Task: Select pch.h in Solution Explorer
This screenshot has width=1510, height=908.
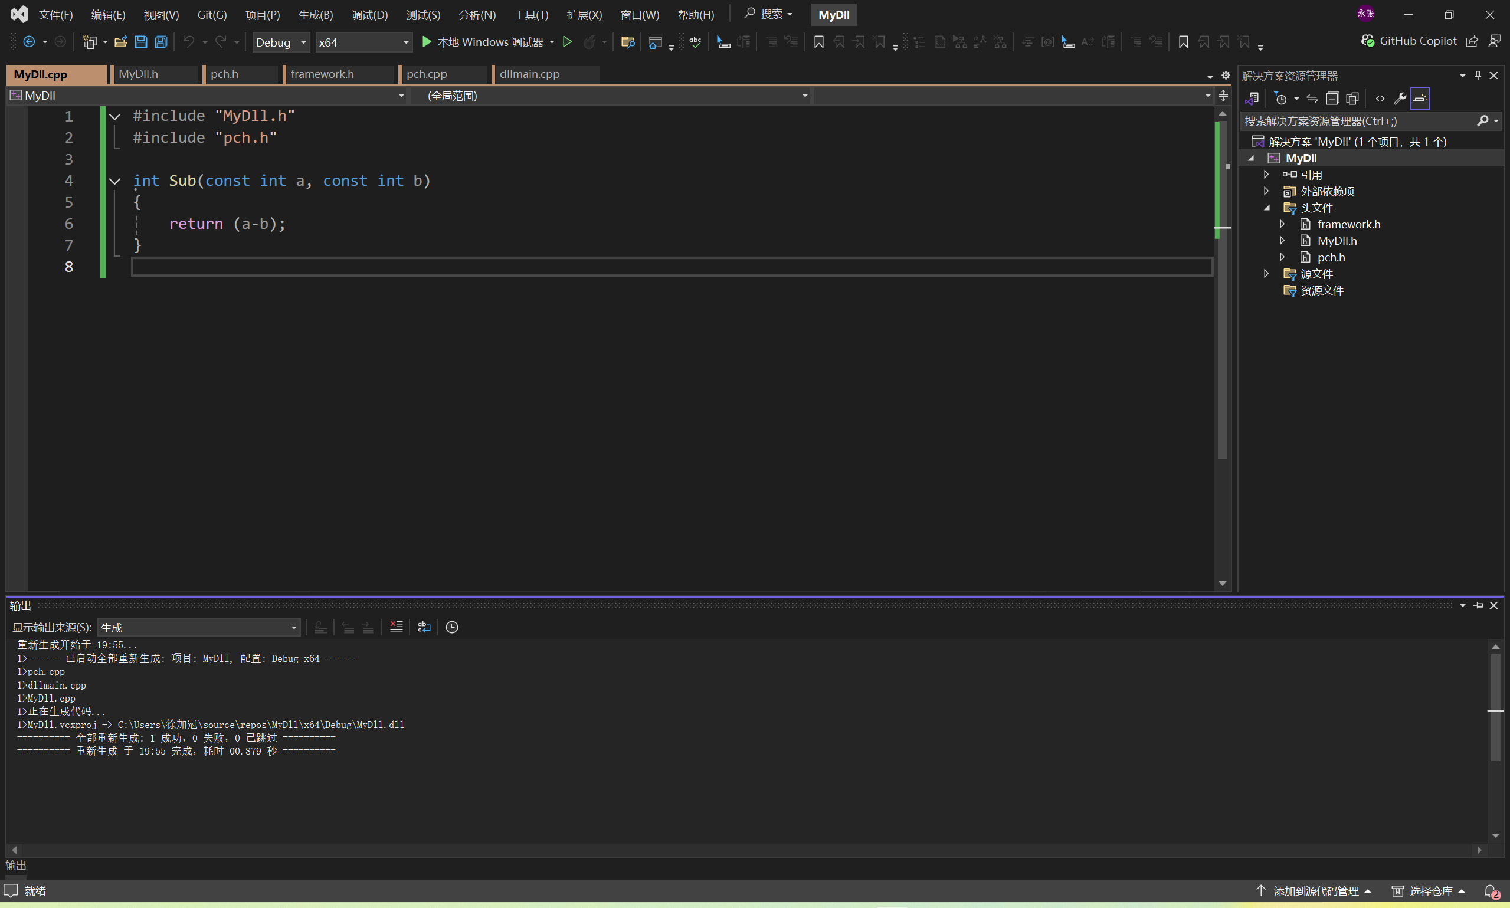Action: tap(1331, 258)
